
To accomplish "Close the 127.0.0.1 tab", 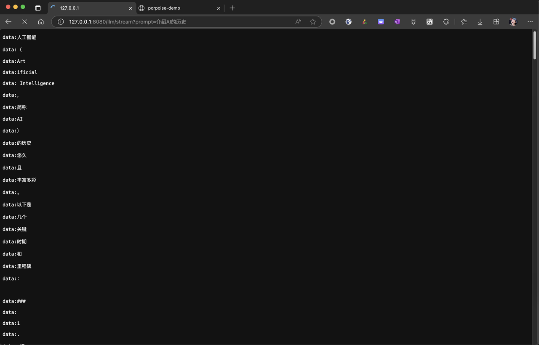I will pos(131,8).
